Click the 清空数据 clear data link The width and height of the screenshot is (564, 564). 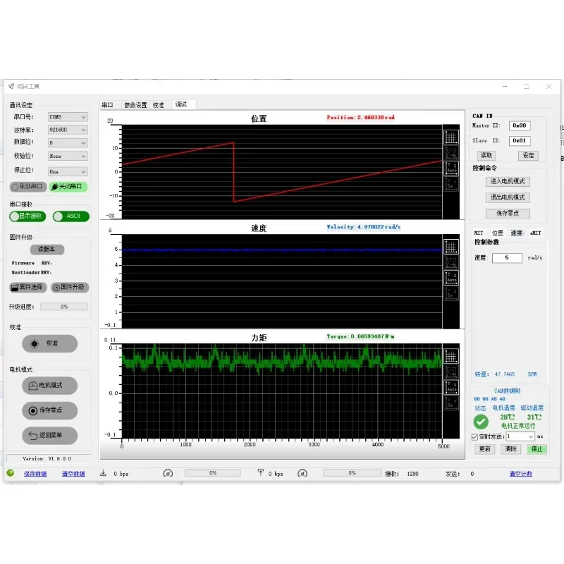click(x=73, y=474)
